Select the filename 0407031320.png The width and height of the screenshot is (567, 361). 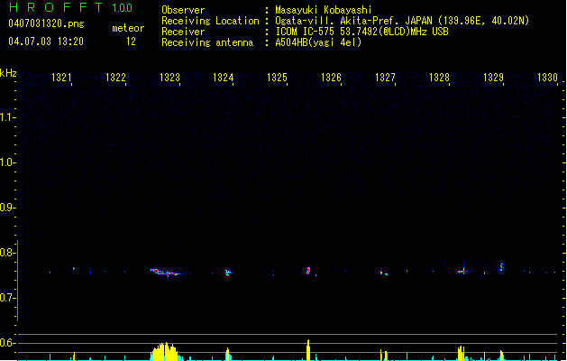[46, 23]
